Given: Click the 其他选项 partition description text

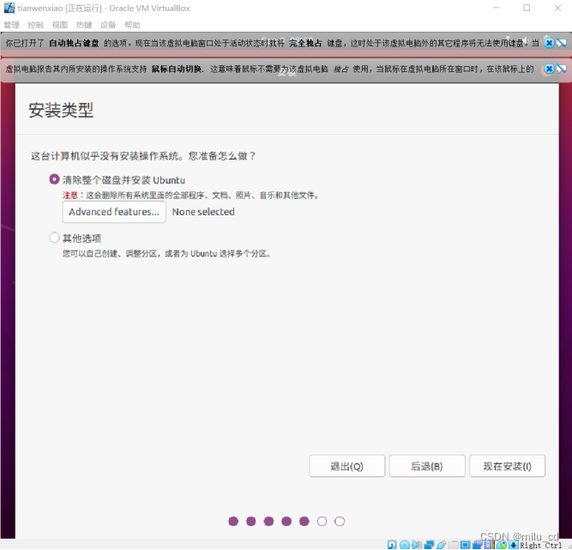Looking at the screenshot, I should pyautogui.click(x=166, y=253).
